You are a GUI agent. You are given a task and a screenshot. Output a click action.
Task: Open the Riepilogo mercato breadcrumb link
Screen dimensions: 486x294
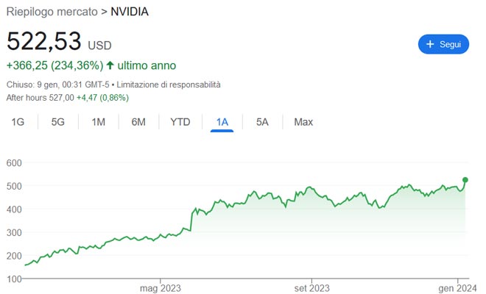tap(52, 11)
